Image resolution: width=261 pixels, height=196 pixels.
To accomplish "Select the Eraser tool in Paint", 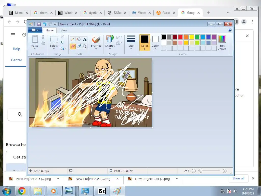I will point(73,46).
